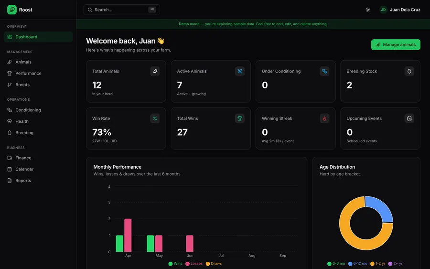Click the Conditioning icon in sidebar

(x=10, y=110)
